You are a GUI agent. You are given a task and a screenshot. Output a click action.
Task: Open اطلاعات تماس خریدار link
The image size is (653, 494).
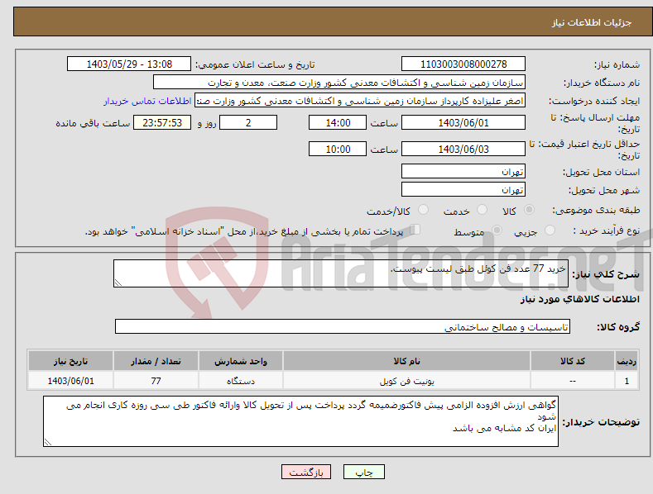(x=147, y=101)
